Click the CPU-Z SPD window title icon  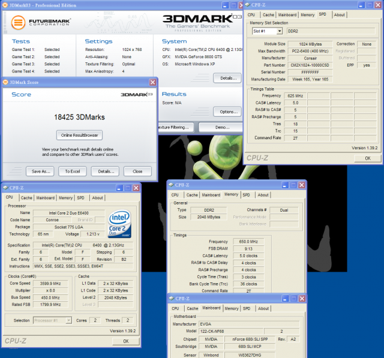click(x=247, y=5)
